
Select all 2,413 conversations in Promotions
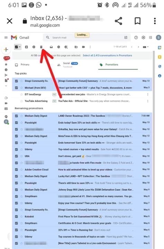pos(107,55)
